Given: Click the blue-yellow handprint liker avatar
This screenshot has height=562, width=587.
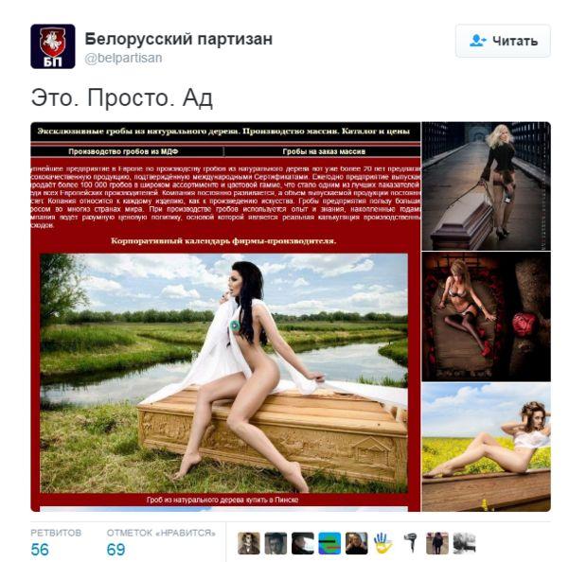Looking at the screenshot, I should 383,543.
